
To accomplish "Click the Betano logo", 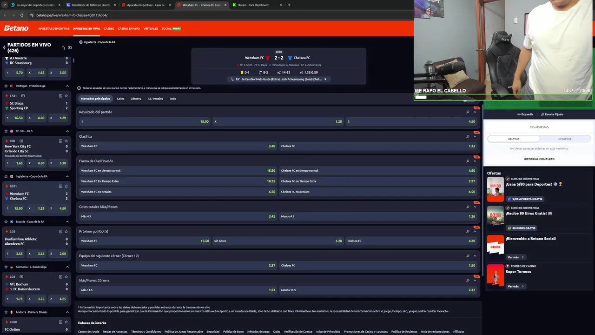I will (x=16, y=28).
